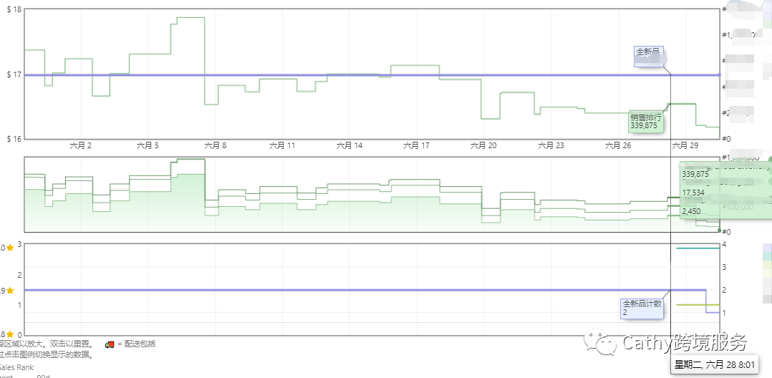Click the 六月 29 date label
Image resolution: width=772 pixels, height=378 pixels.
(x=685, y=146)
